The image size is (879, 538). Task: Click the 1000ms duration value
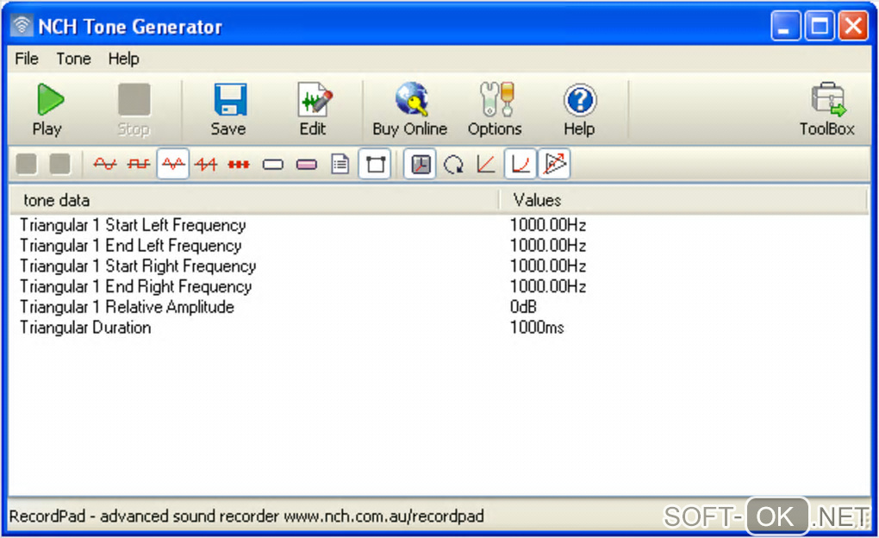[x=537, y=328]
